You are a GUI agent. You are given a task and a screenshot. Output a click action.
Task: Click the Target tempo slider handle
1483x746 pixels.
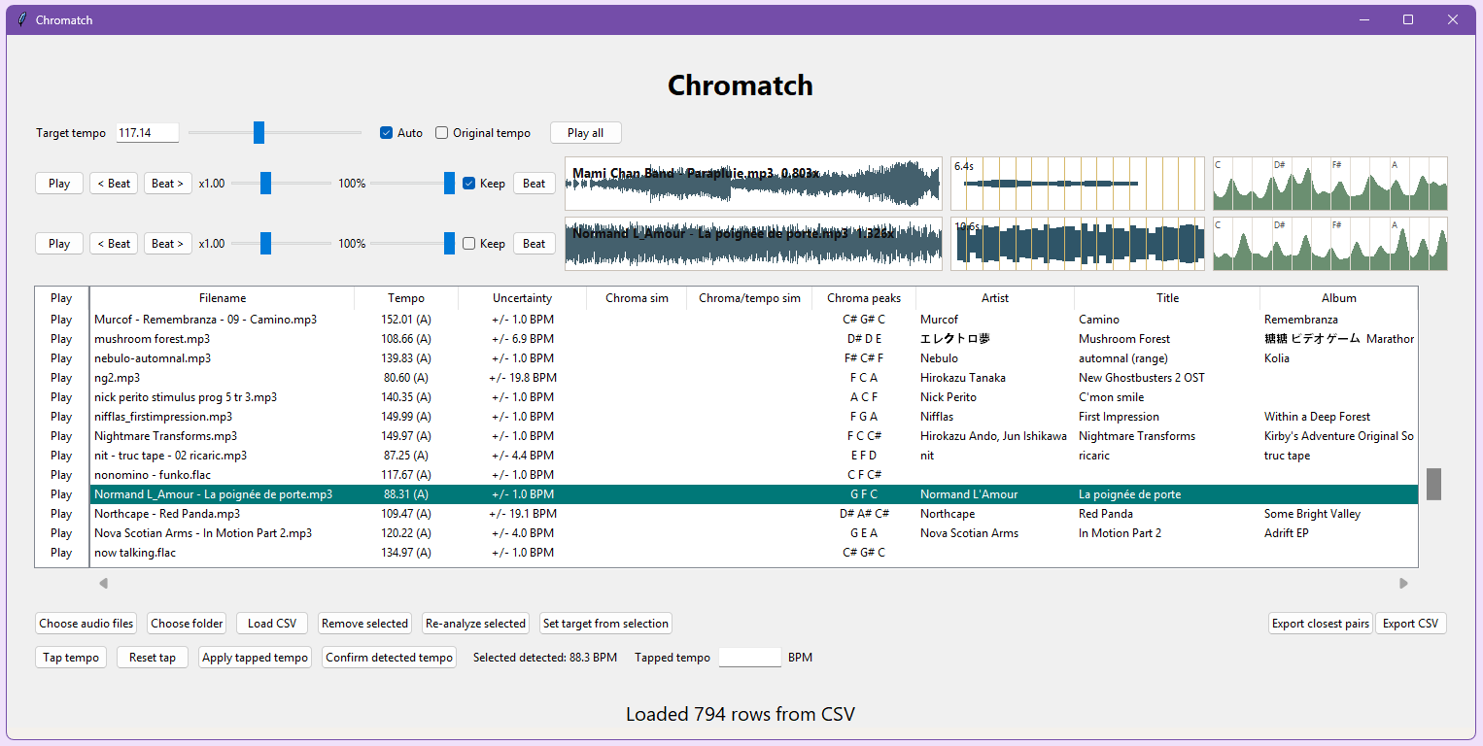coord(259,133)
